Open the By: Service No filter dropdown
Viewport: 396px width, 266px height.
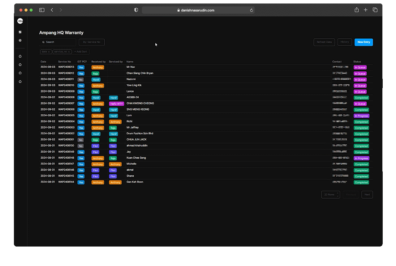tap(92, 42)
